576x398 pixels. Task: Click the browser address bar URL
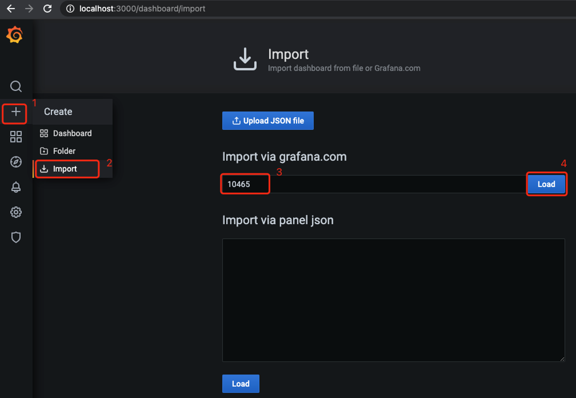tap(142, 9)
